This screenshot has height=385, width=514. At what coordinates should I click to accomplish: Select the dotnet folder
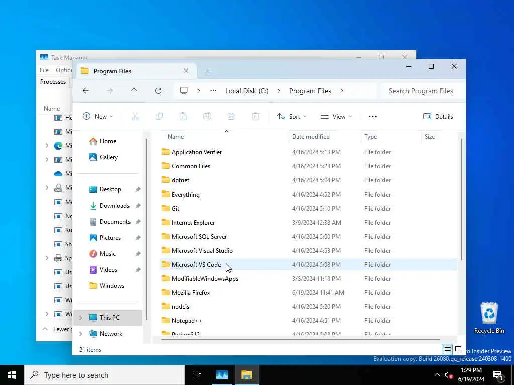[x=308, y=180]
